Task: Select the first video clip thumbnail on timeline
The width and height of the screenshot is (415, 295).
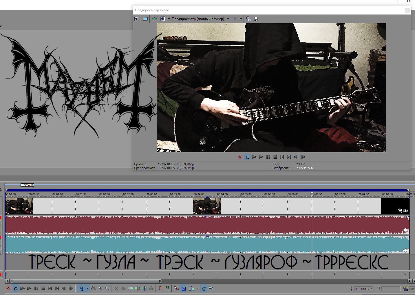Action: 19,206
